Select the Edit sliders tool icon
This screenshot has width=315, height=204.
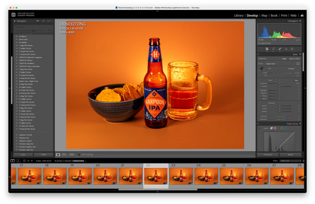click(267, 49)
